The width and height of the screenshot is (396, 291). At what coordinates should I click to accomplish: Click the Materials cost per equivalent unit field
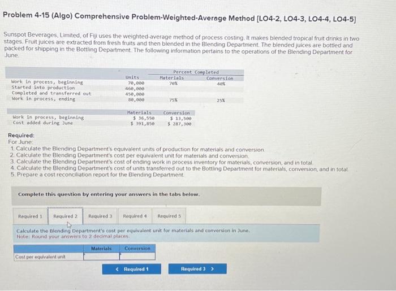(101, 257)
